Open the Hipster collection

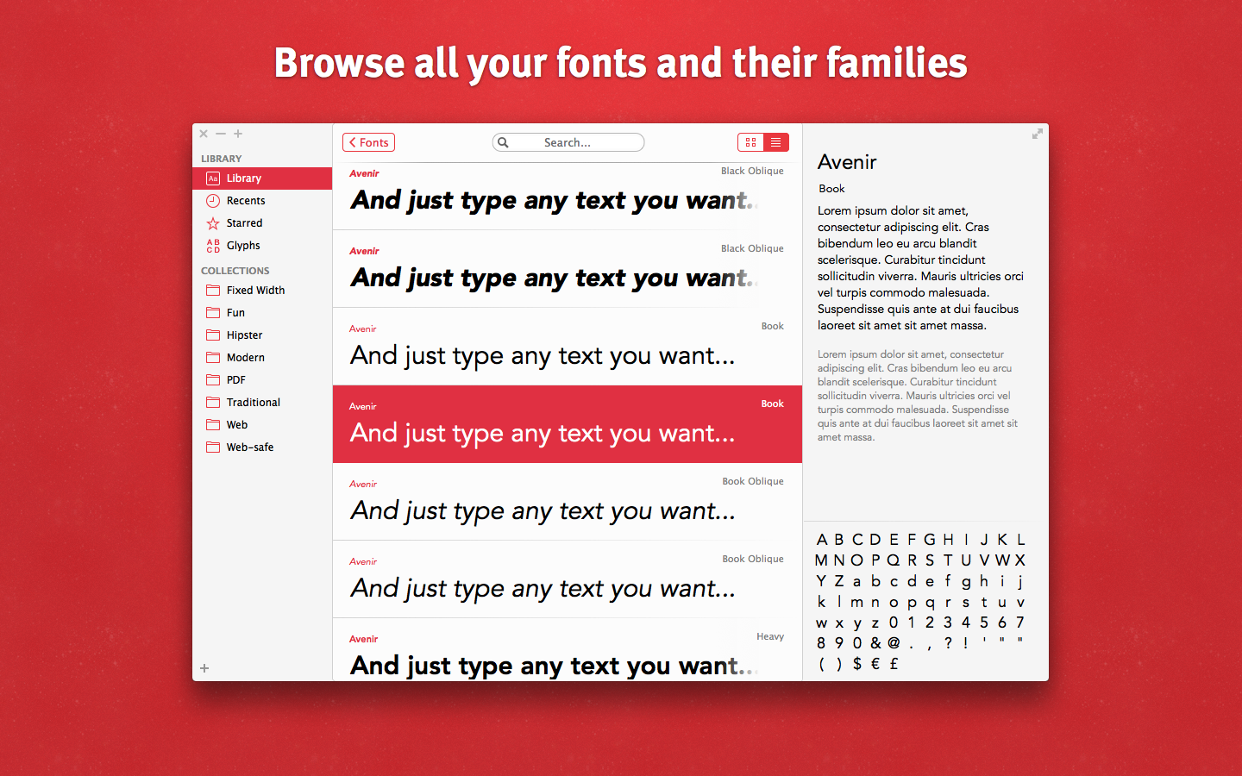[244, 335]
